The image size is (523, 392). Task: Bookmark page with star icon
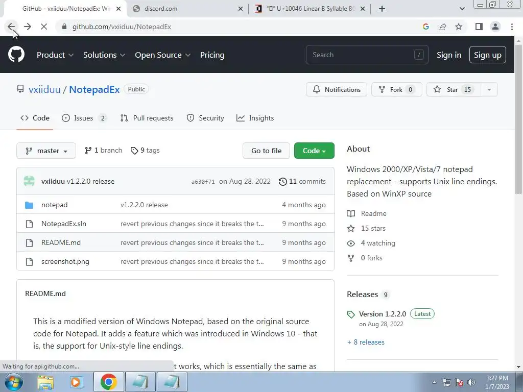(459, 27)
